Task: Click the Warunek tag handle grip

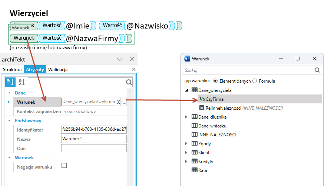Action: click(x=10, y=28)
